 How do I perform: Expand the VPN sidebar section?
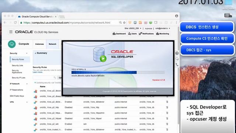tap(27, 102)
